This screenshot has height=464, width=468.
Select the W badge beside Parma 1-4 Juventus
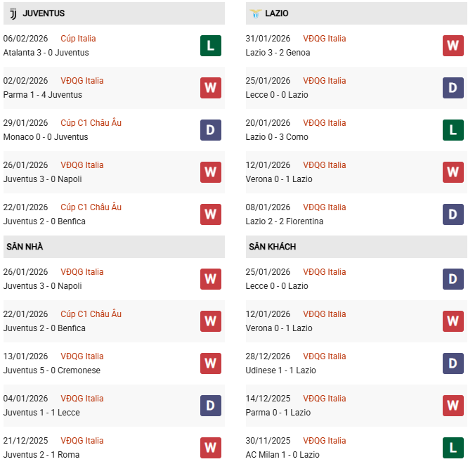pyautogui.click(x=211, y=88)
